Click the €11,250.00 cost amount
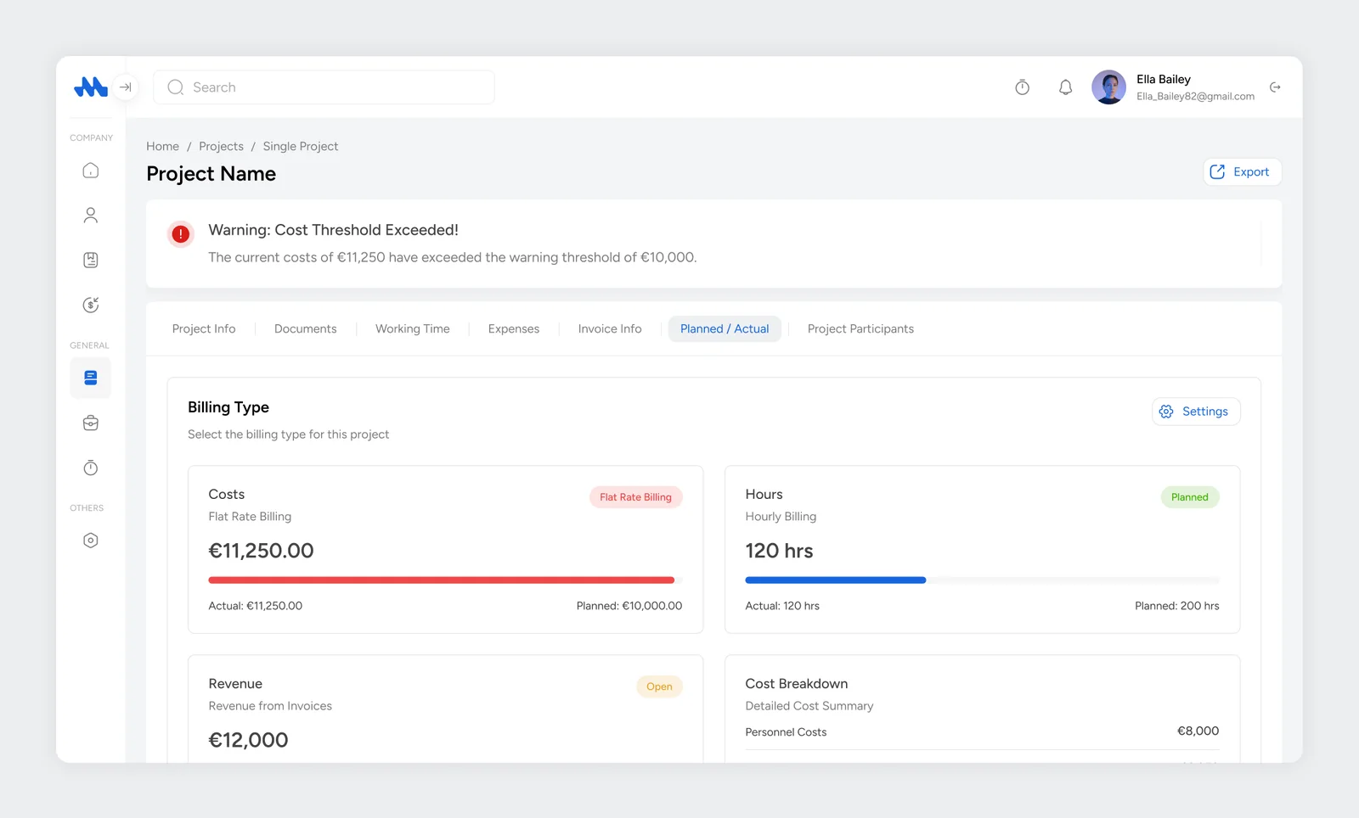1359x818 pixels. 261,551
